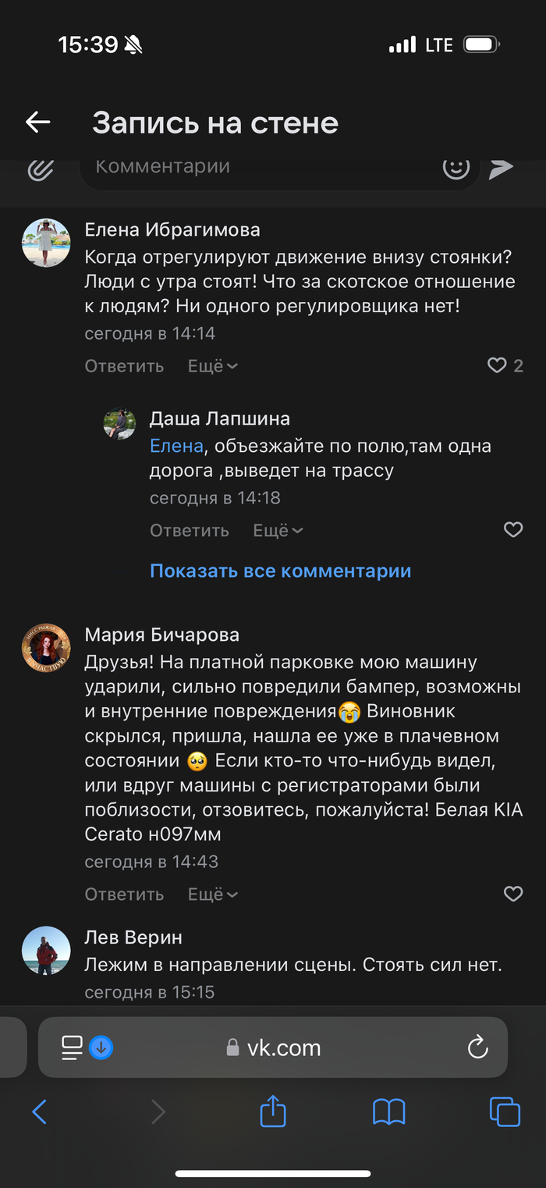Expand Ещё menu under Даша Лапшина's reply
The width and height of the screenshot is (546, 1188).
278,531
